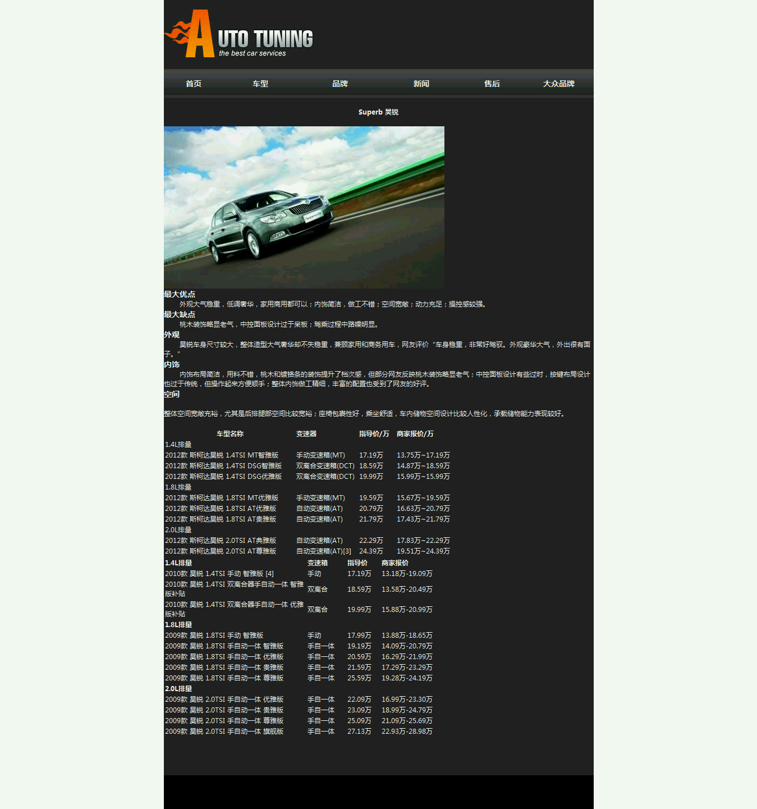Select row '2009款 昊锐 1.8TSI 手自动一体 贵雅版'
757x809 pixels.
coord(299,668)
